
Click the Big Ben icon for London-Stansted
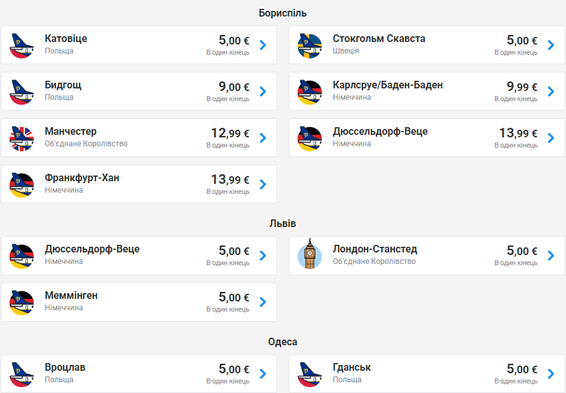pyautogui.click(x=310, y=256)
